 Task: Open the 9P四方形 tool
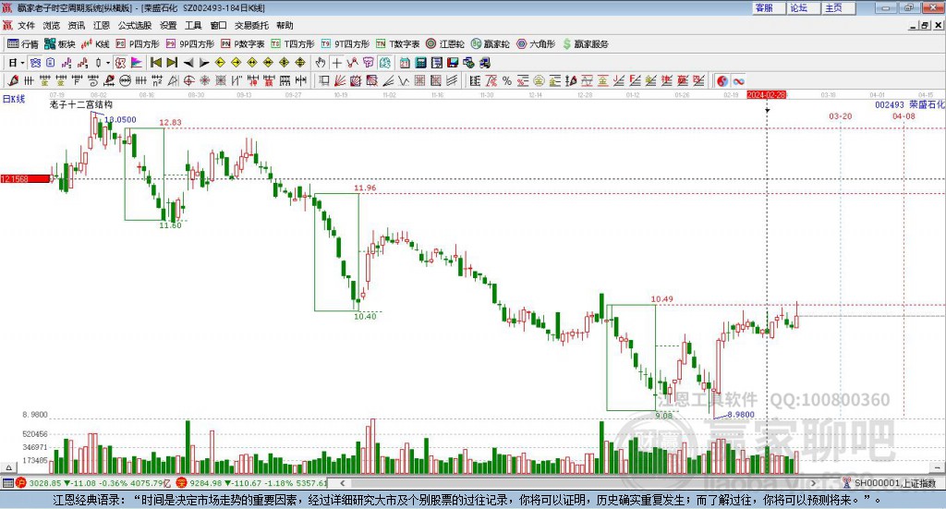pos(190,44)
